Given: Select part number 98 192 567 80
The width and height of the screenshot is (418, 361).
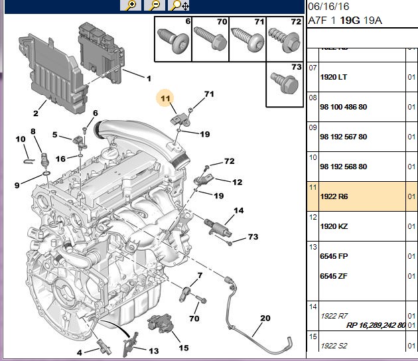Looking at the screenshot, I should [x=344, y=137].
